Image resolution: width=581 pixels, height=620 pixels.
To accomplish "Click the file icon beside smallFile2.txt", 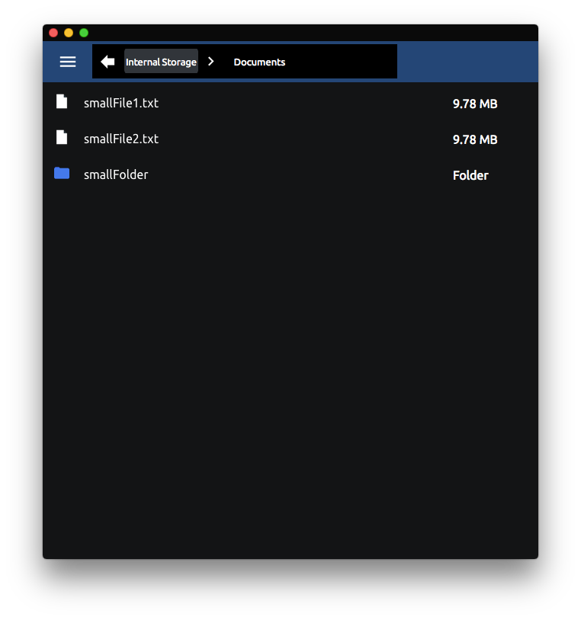I will pyautogui.click(x=62, y=138).
